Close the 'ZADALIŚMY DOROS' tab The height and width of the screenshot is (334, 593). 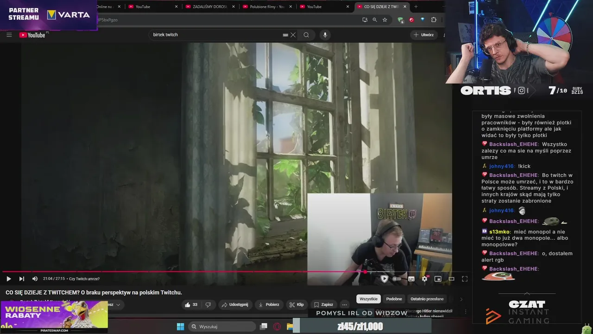(233, 6)
